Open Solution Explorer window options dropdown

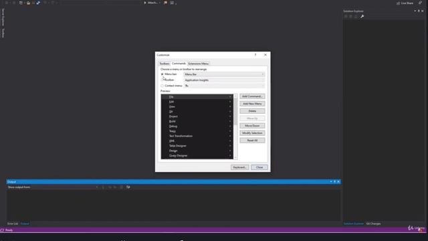click(x=415, y=11)
